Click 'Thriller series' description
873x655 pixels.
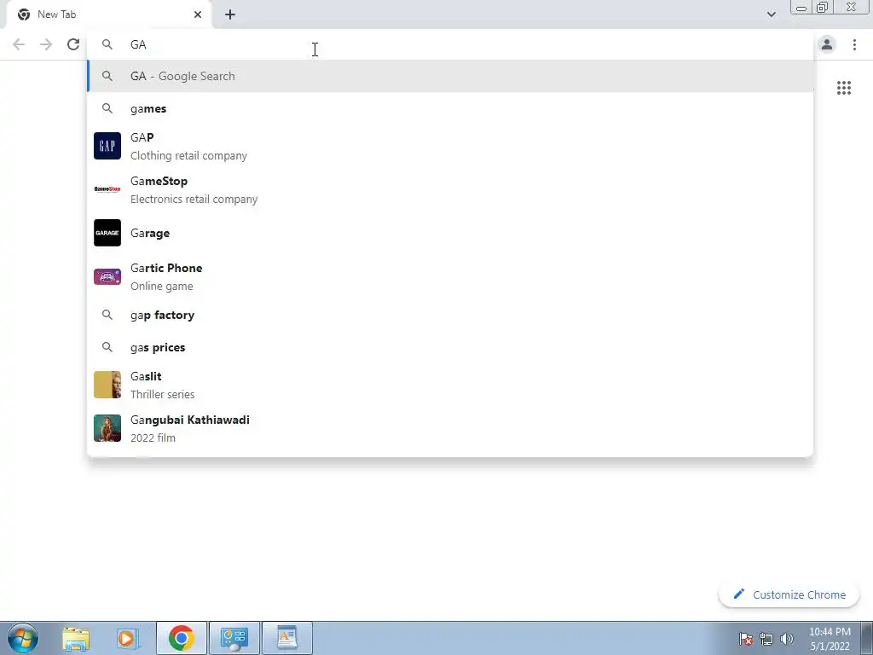[x=163, y=394]
